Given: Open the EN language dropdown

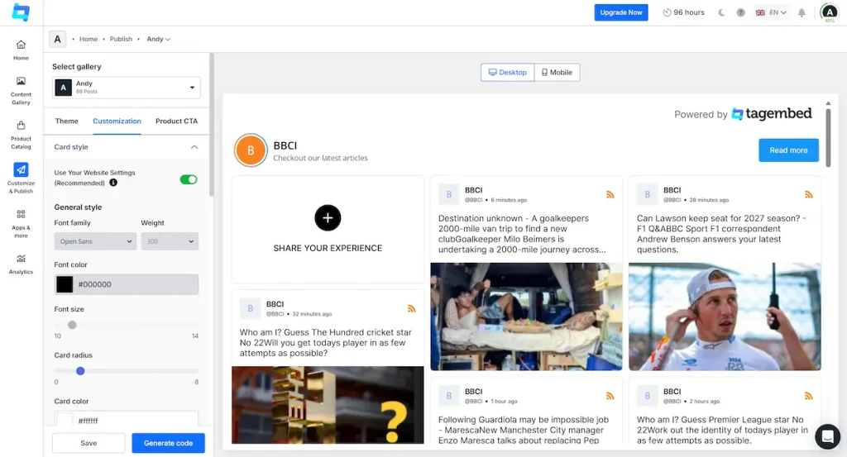Looking at the screenshot, I should 771,12.
